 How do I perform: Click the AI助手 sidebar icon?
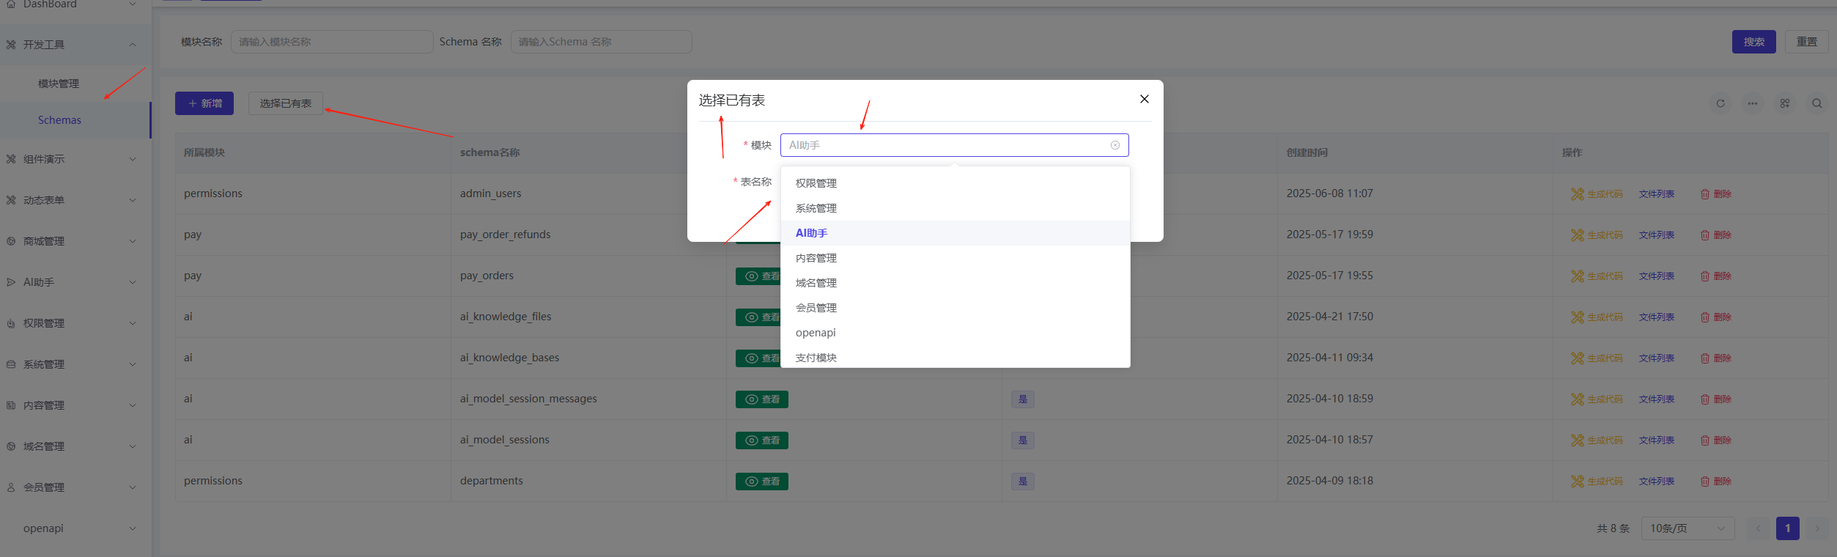point(11,282)
